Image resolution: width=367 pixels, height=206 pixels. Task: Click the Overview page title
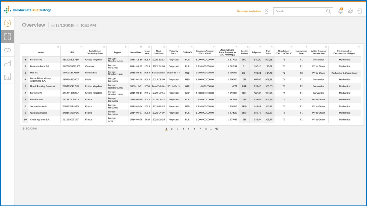(x=34, y=25)
